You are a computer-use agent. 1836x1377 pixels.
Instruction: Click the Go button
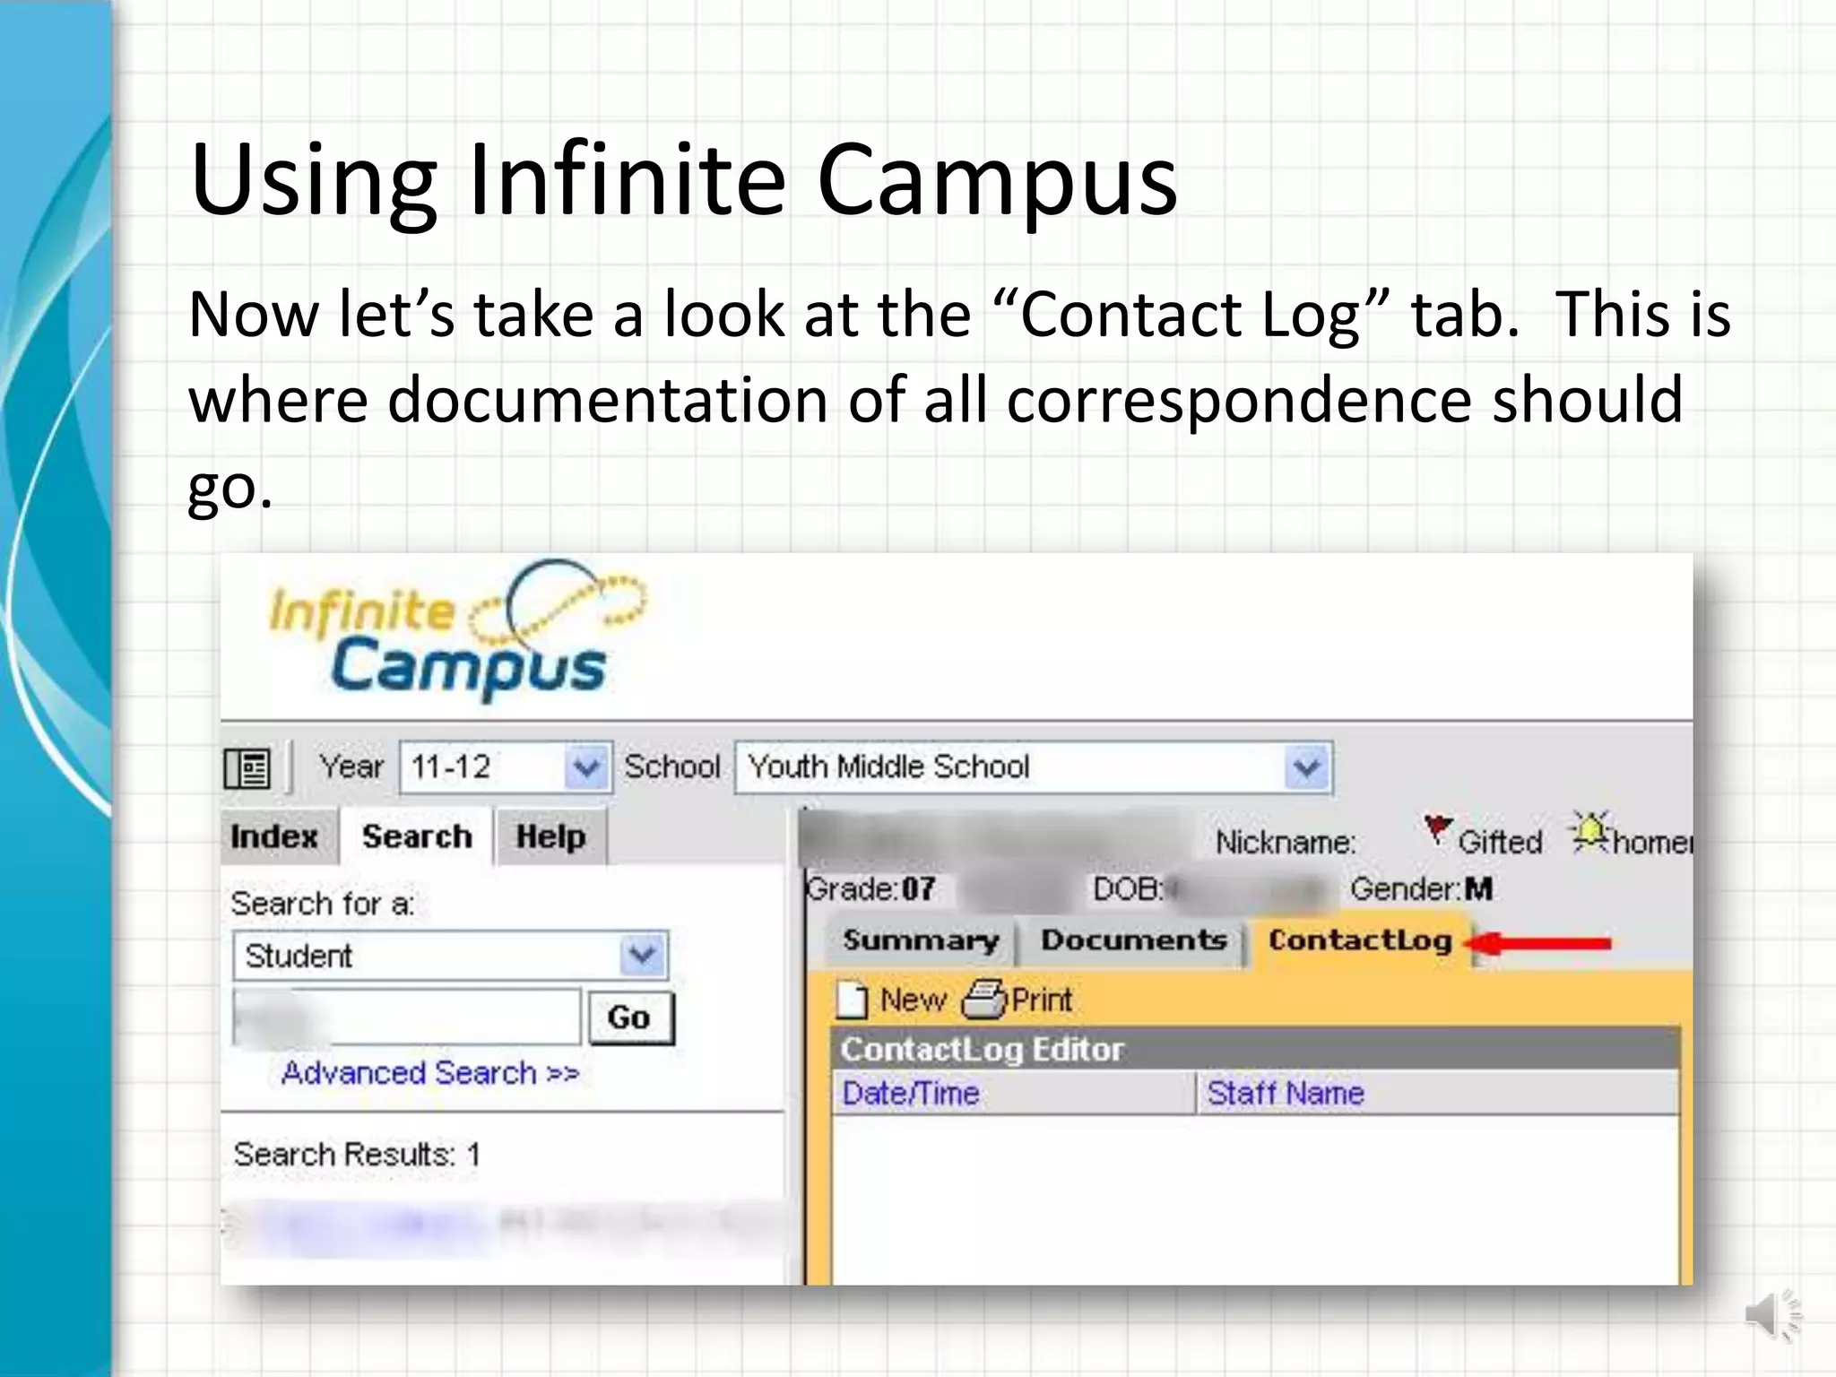630,1018
